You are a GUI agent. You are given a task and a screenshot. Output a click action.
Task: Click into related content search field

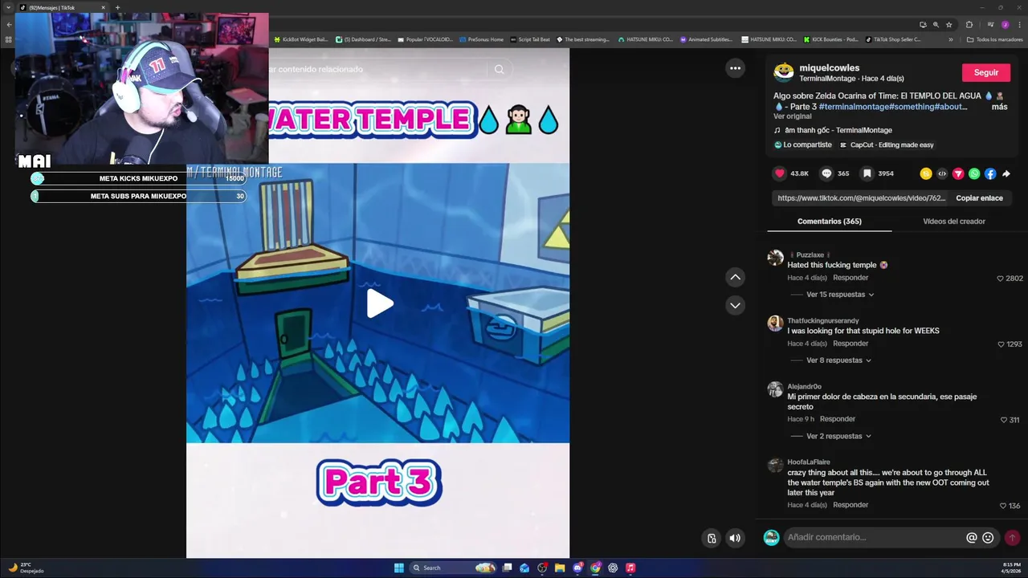tap(377, 69)
